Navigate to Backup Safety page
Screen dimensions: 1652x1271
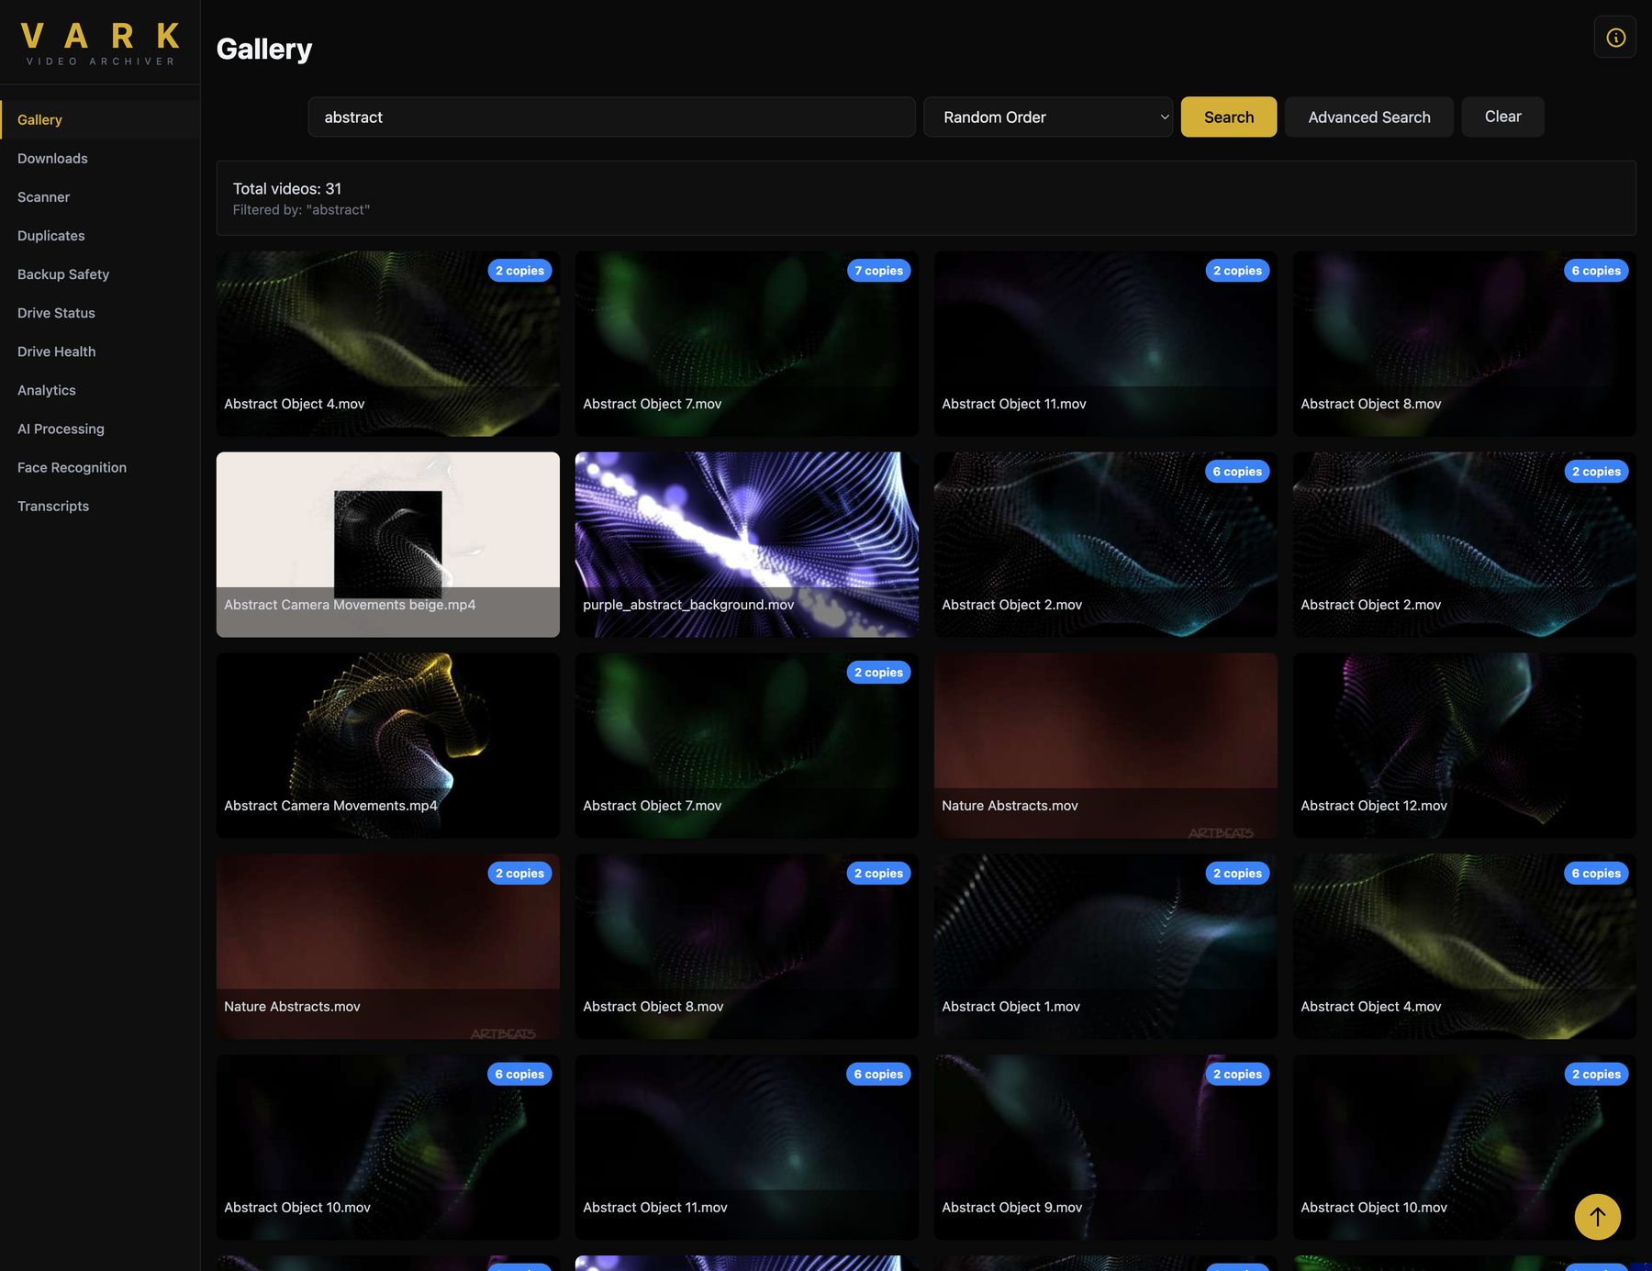tap(63, 274)
